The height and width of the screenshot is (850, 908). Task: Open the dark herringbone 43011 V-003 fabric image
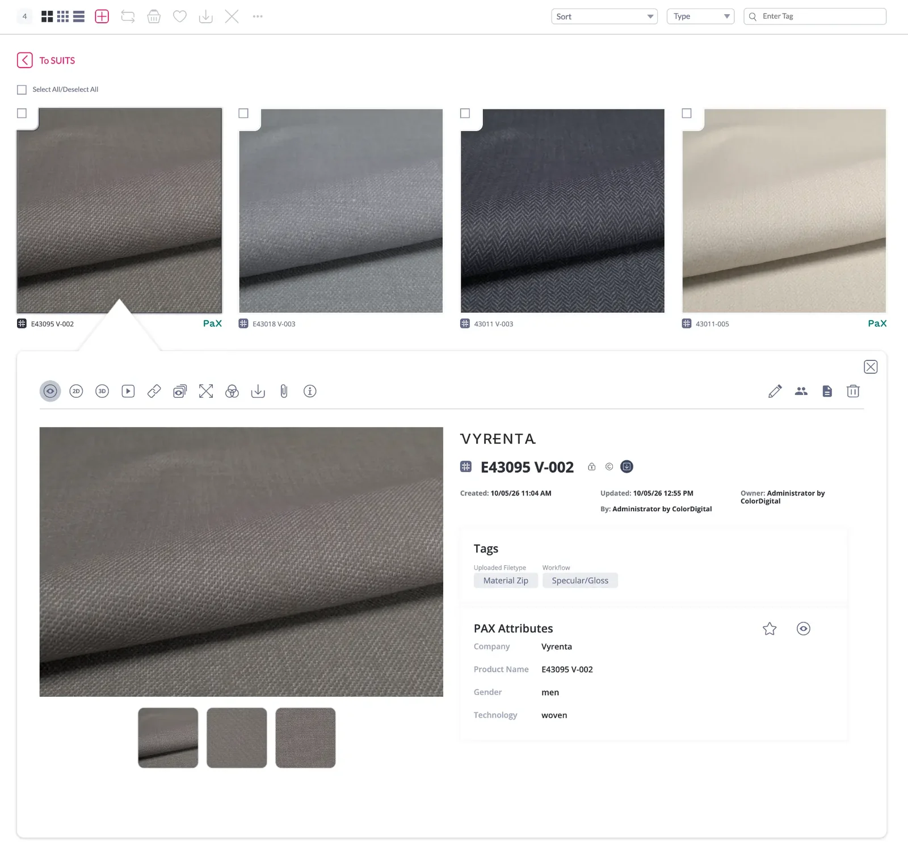pyautogui.click(x=562, y=211)
